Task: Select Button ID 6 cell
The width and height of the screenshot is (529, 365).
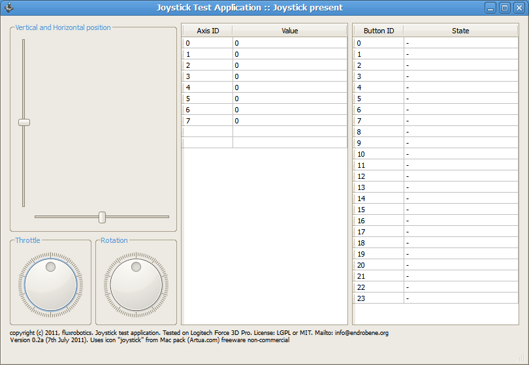Action: click(x=379, y=110)
